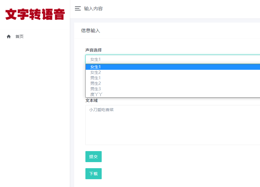
Task: Click the 文字转语音 logo
Action: (x=35, y=14)
